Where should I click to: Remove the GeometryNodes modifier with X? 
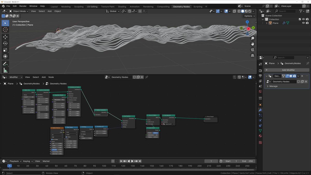(x=302, y=76)
